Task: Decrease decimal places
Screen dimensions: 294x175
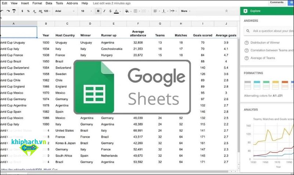Action: click(34, 11)
